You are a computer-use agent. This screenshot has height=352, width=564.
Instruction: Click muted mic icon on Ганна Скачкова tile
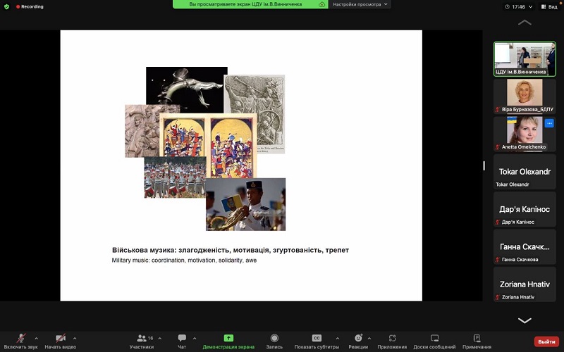pyautogui.click(x=498, y=259)
